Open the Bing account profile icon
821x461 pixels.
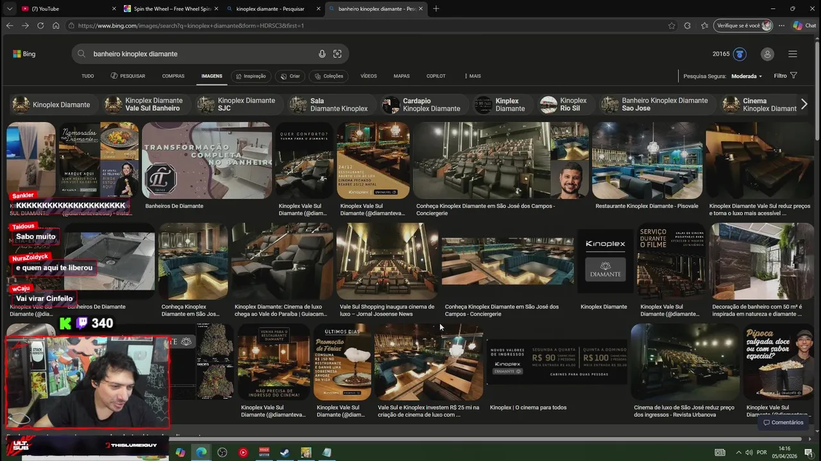coord(767,54)
